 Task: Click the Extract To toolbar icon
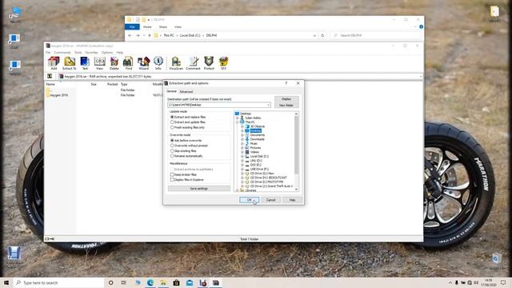click(70, 62)
